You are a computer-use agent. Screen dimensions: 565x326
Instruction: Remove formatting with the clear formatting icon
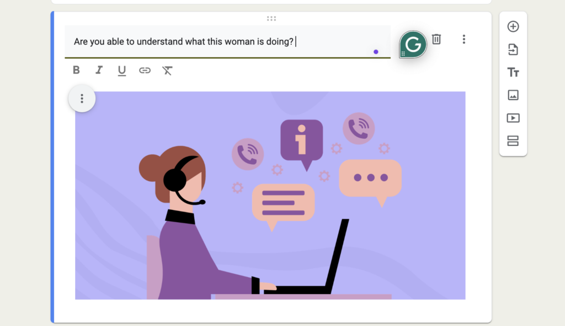(x=167, y=70)
